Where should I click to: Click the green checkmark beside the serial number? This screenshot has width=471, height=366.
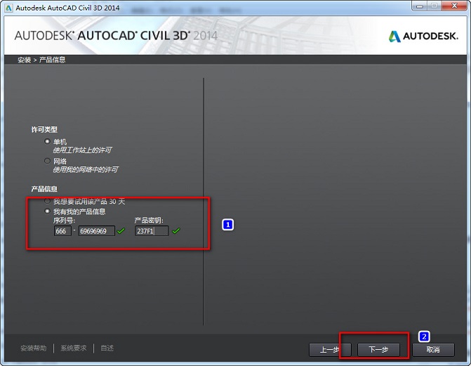click(121, 231)
